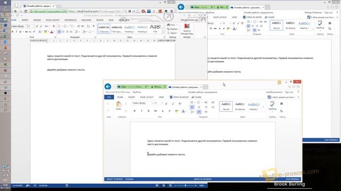This screenshot has width=341, height=191.
Task: Click the Find binoculars icon in front Web App
Action: 281,104
